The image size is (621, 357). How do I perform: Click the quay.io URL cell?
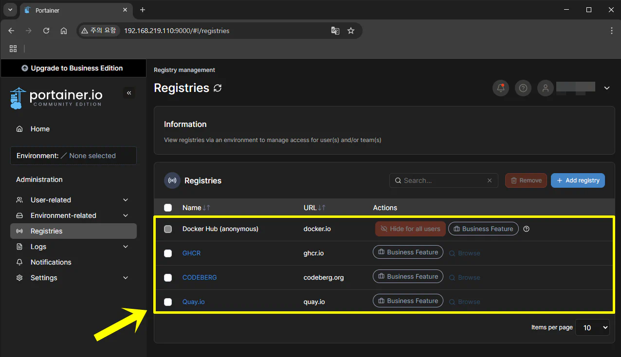tap(314, 302)
